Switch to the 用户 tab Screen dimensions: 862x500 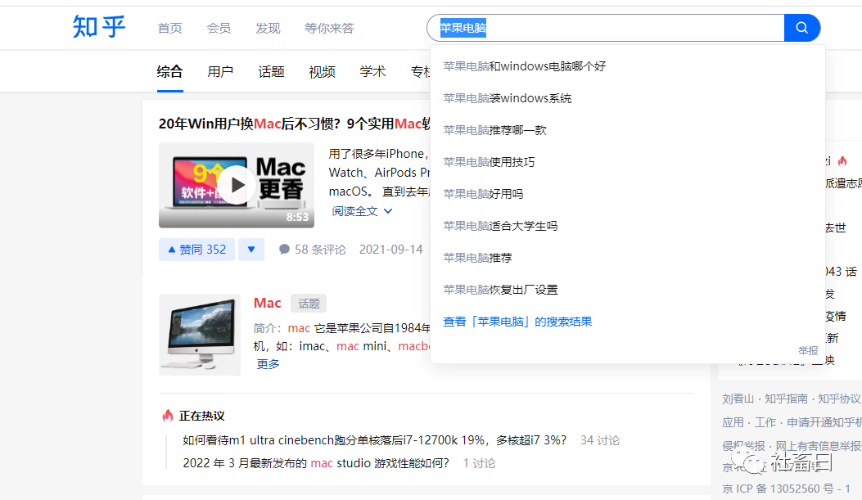pyautogui.click(x=220, y=71)
